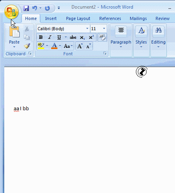This screenshot has width=175, height=193.
Task: Click on the word bb in document
Action: pos(26,109)
